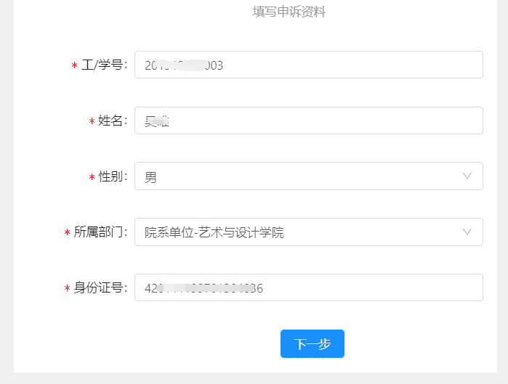Click the red asterisk beside 工/学号
This screenshot has width=508, height=384.
point(74,66)
